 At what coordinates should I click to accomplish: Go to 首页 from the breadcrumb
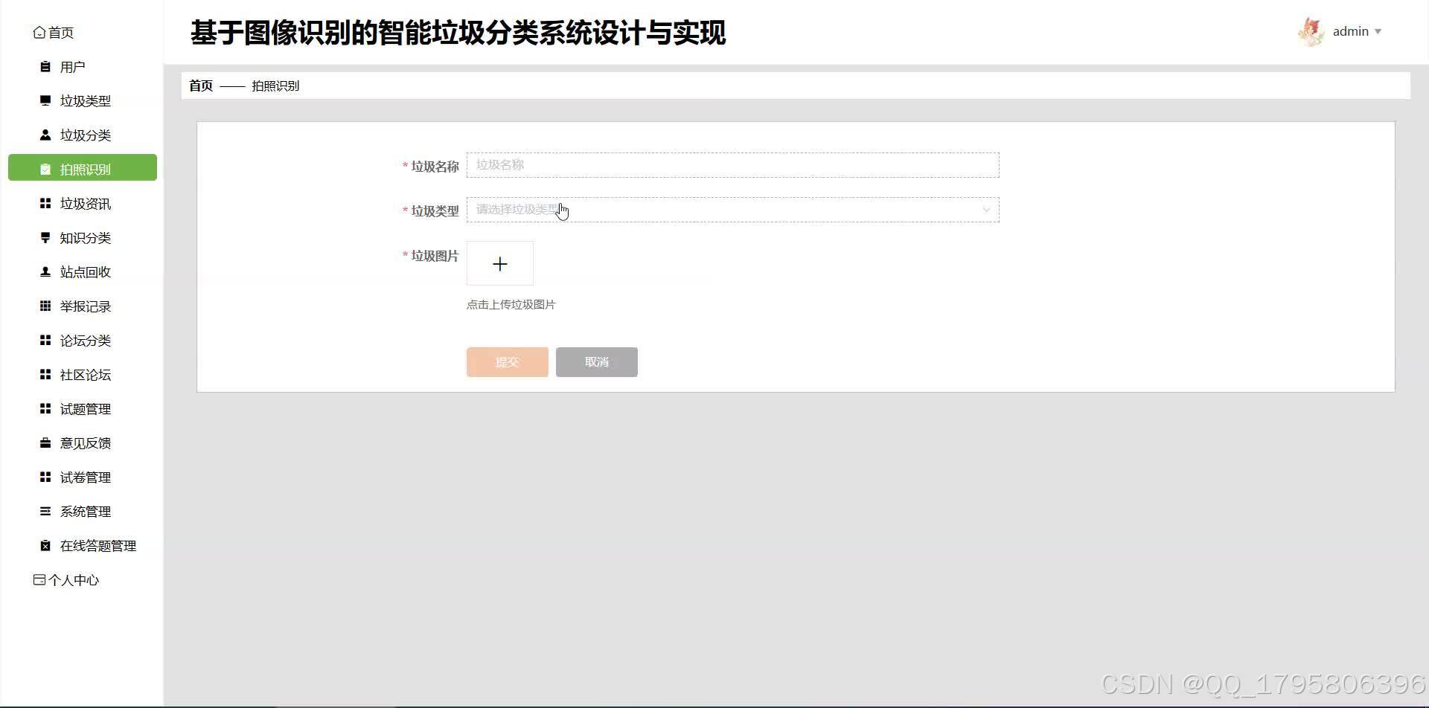coord(199,85)
